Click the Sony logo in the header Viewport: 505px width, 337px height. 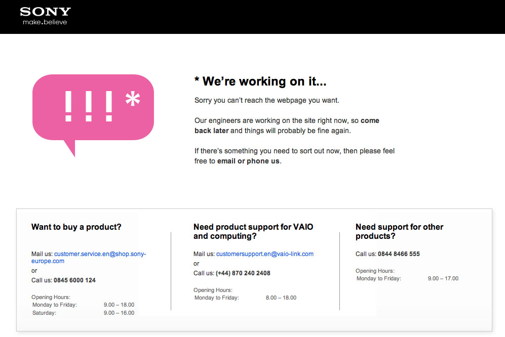(45, 12)
